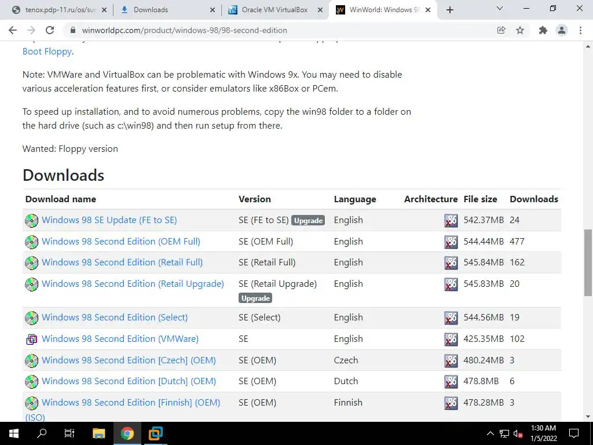Viewport: 593px width, 445px height.
Task: Click the CD icon beside Retail Full download
Action: tap(31, 262)
